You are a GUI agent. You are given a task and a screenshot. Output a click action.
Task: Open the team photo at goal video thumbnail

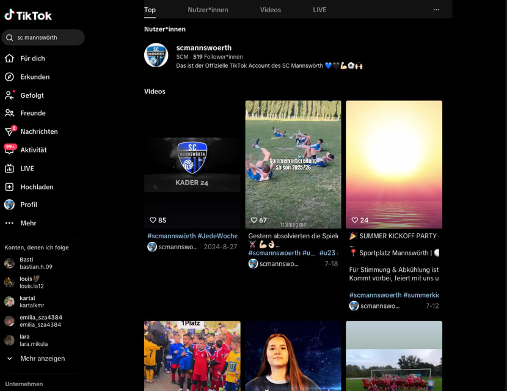[x=394, y=356]
